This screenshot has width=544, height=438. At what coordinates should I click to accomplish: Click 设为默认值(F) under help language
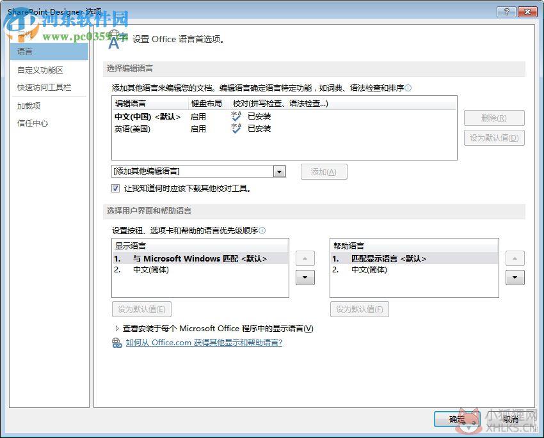tap(360, 309)
